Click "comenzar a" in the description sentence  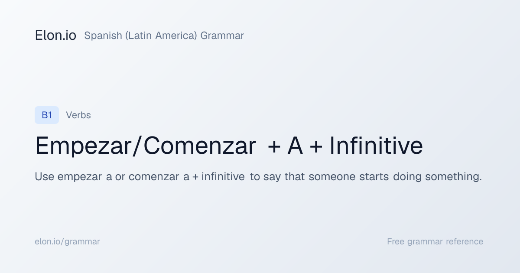point(159,177)
